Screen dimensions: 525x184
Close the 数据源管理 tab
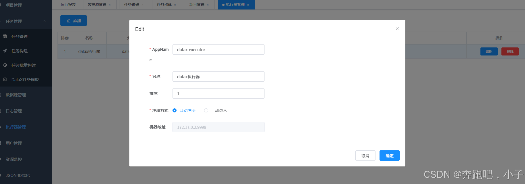110,5
